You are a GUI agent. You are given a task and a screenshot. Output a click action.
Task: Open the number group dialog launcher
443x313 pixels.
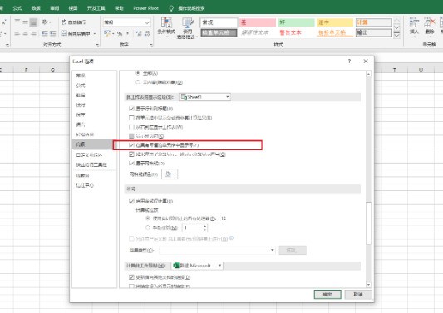[x=151, y=45]
